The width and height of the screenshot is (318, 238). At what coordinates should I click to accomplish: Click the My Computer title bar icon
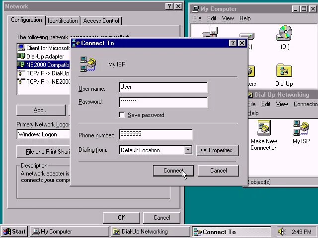click(195, 9)
